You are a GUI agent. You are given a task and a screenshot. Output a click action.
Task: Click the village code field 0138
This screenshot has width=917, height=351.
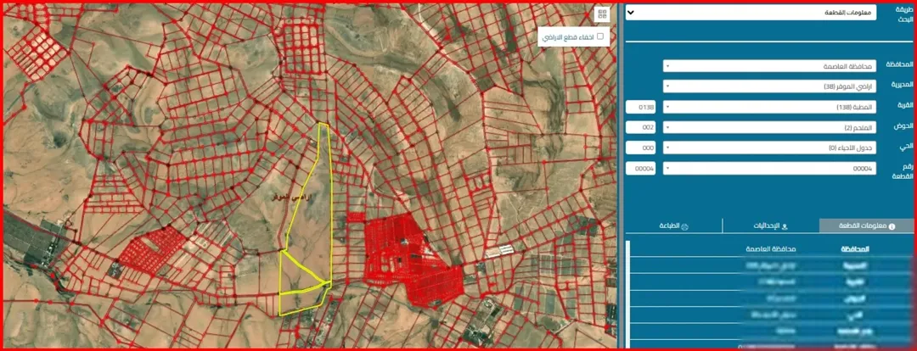pos(641,107)
